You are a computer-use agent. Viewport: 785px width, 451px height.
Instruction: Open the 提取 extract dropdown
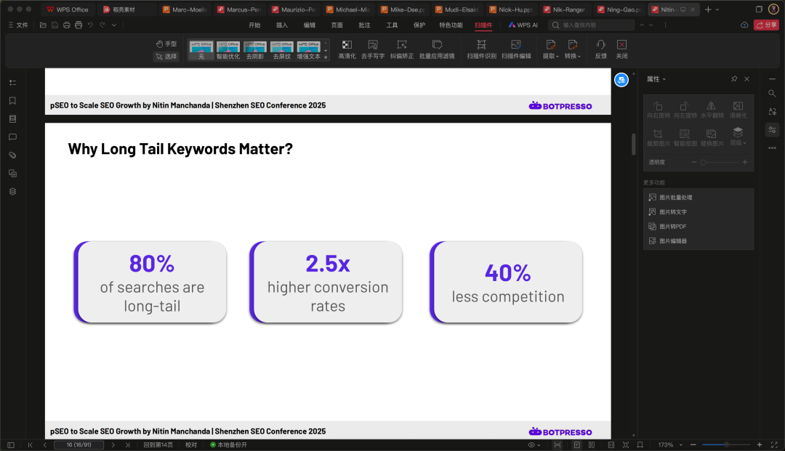click(551, 49)
